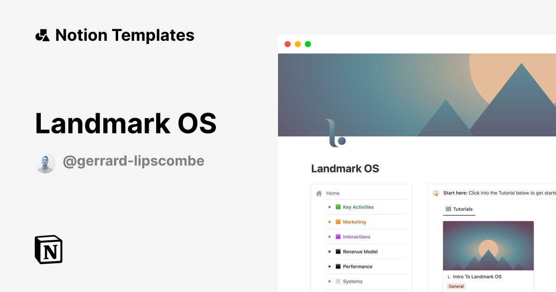Screen dimensions: 556x292
Task: Click the Home house icon
Action: click(x=319, y=193)
